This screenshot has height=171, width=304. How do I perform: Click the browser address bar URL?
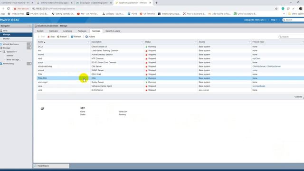pos(53,9)
